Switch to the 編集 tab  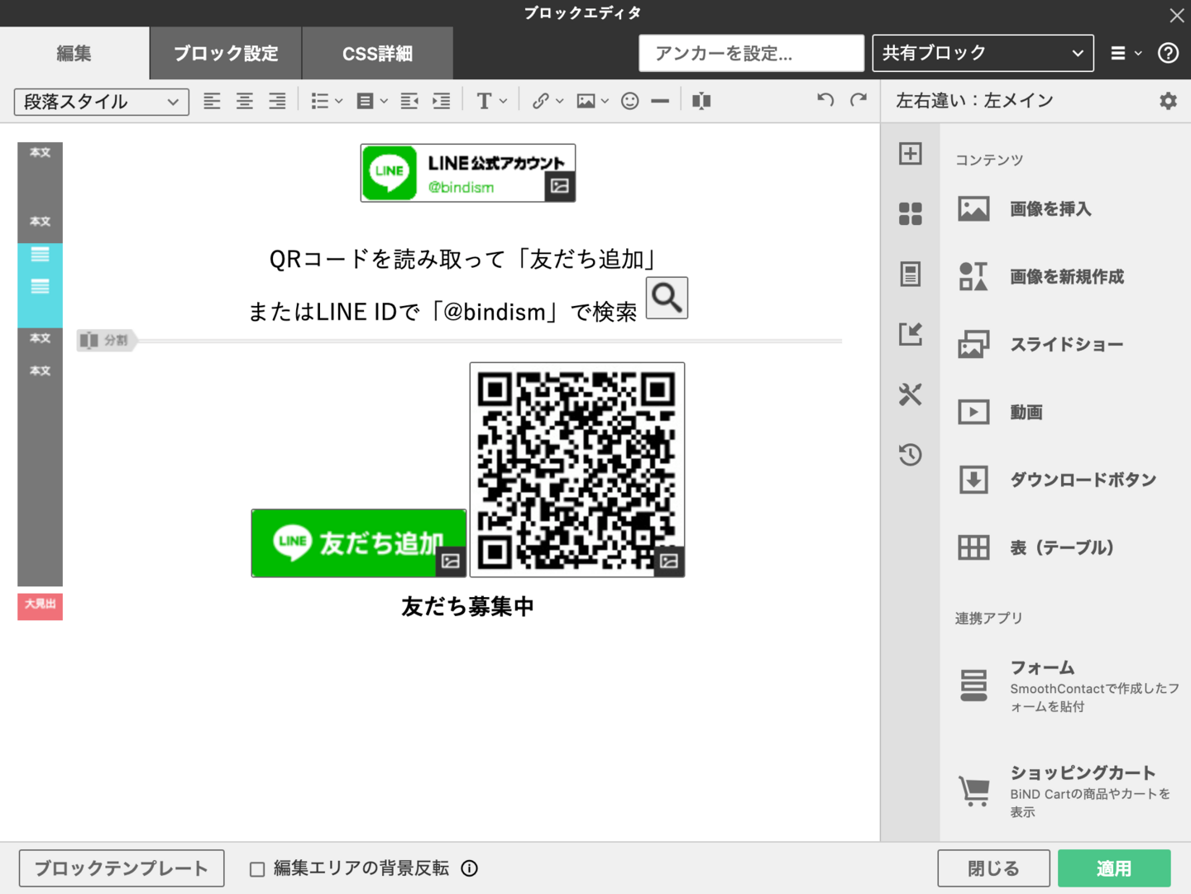[x=74, y=53]
